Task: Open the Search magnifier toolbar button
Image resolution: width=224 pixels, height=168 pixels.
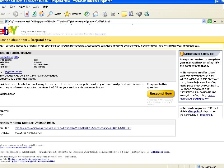Action: point(54,14)
